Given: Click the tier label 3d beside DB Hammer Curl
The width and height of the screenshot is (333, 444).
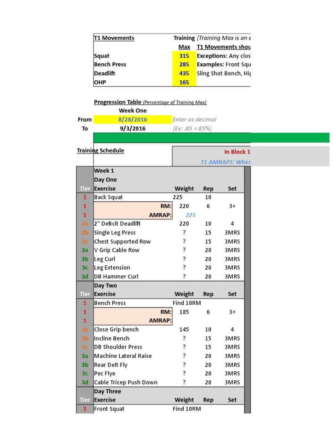Looking at the screenshot, I should point(85,277).
